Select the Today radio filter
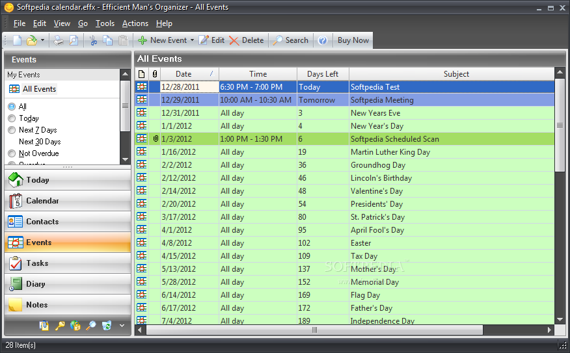The image size is (570, 353). click(x=12, y=118)
